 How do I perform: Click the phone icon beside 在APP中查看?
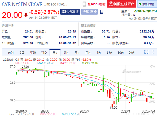(x=84, y=4)
